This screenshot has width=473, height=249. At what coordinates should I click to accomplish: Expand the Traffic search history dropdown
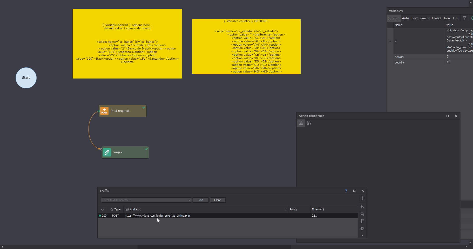click(x=190, y=200)
